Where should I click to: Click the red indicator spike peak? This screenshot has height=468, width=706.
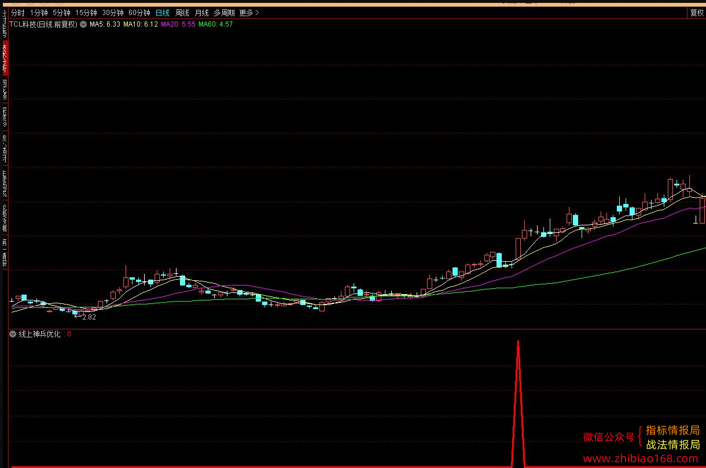pyautogui.click(x=518, y=343)
